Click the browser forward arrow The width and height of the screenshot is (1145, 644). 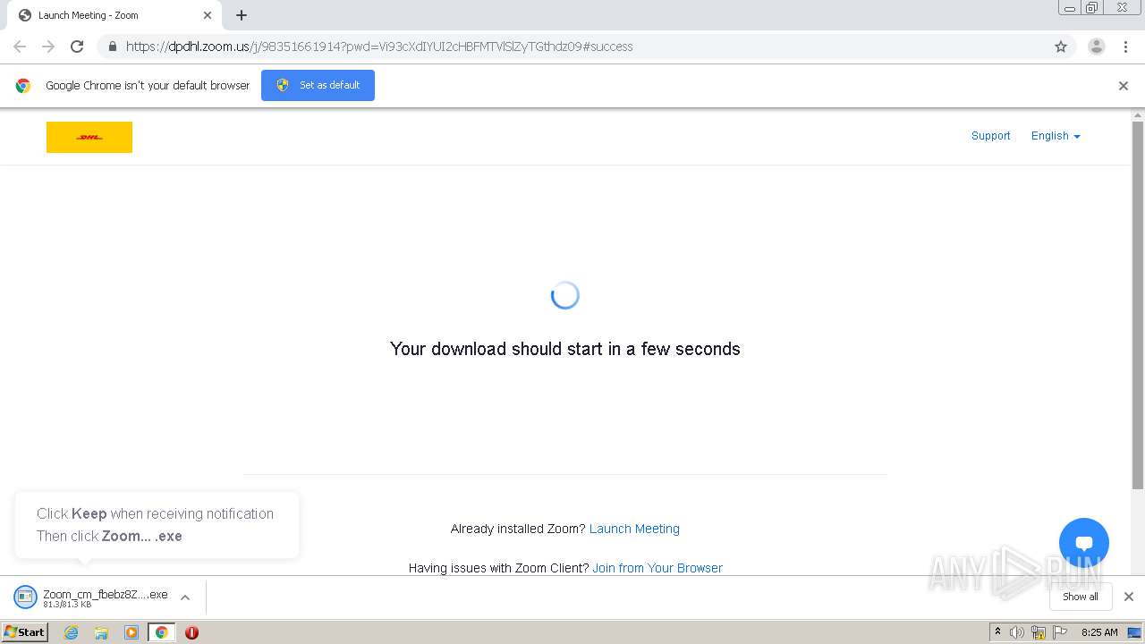coord(48,47)
